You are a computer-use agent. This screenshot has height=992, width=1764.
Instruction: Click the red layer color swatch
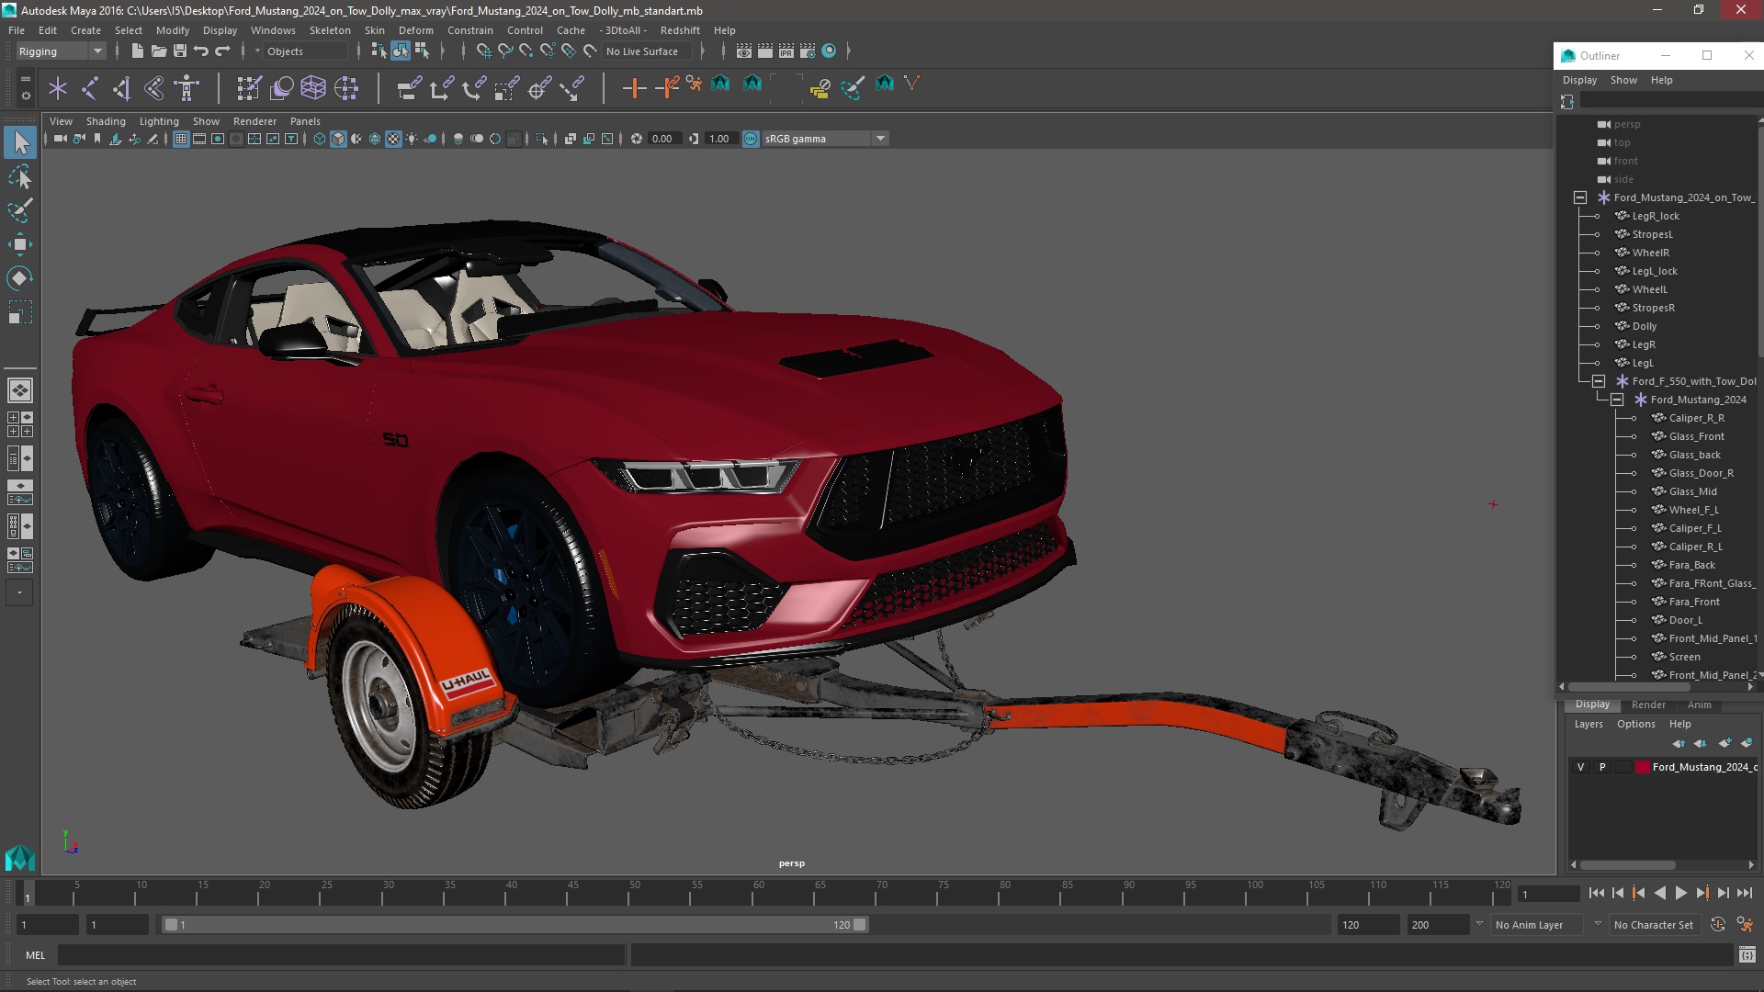[1642, 767]
